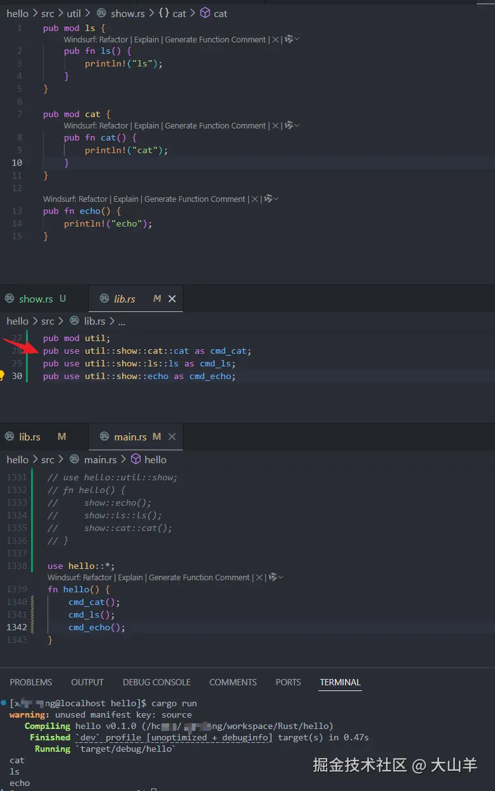Click Generate Function Comment above fn cat

[x=215, y=125]
